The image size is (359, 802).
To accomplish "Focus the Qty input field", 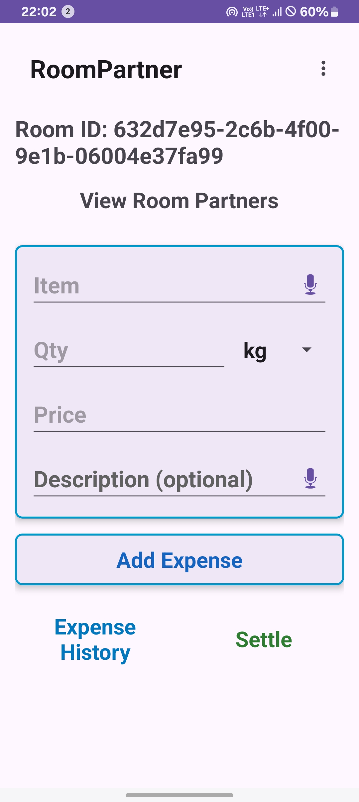I will tap(129, 350).
